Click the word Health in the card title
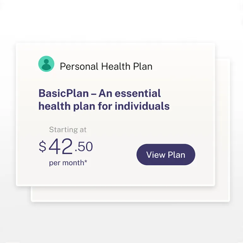243x243 pixels. click(x=115, y=67)
